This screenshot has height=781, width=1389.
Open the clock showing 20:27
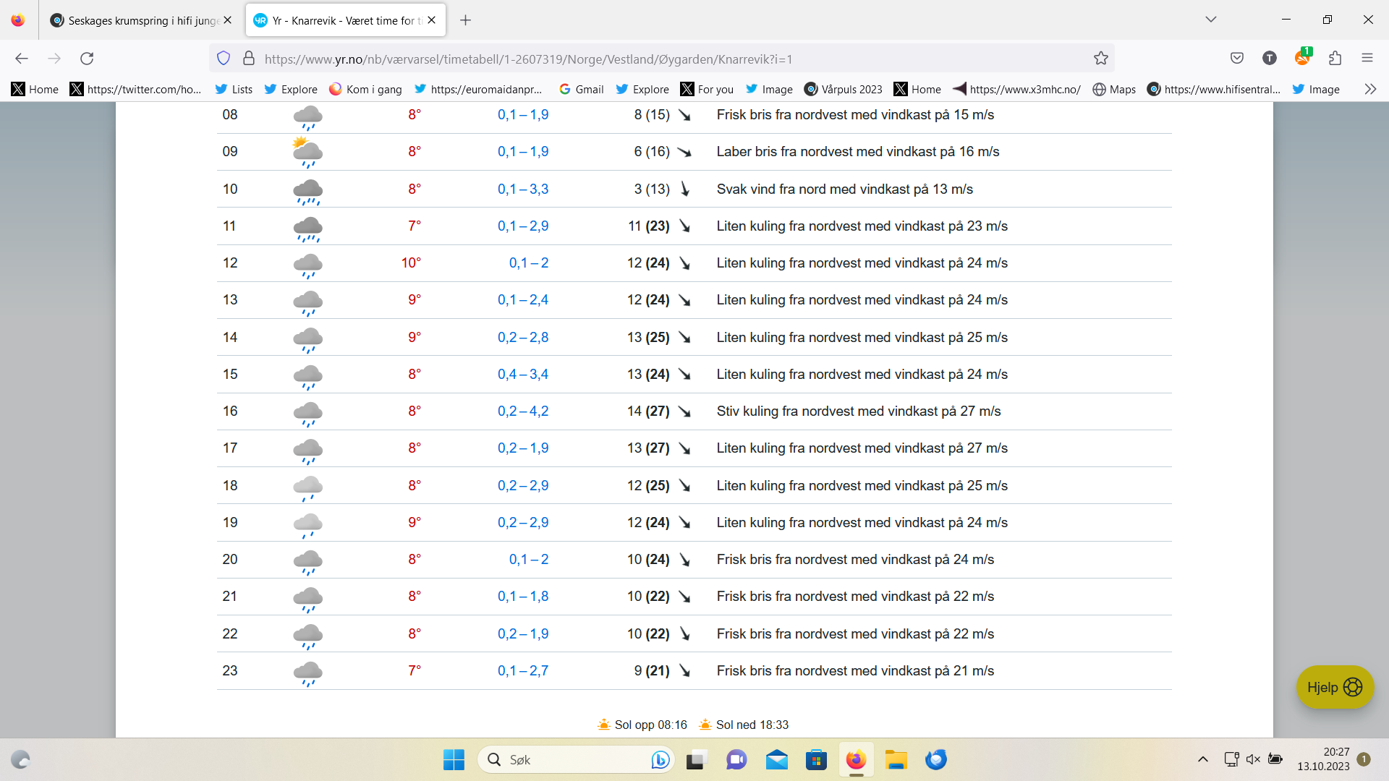point(1323,759)
